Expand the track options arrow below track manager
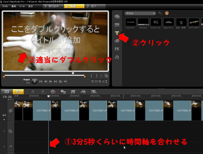Image resolution: width=203 pixels, height=154 pixels. (x=4, y=120)
